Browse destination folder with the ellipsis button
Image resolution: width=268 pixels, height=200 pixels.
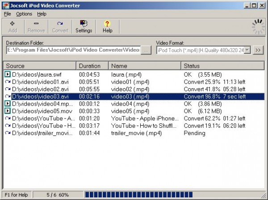coord(146,50)
